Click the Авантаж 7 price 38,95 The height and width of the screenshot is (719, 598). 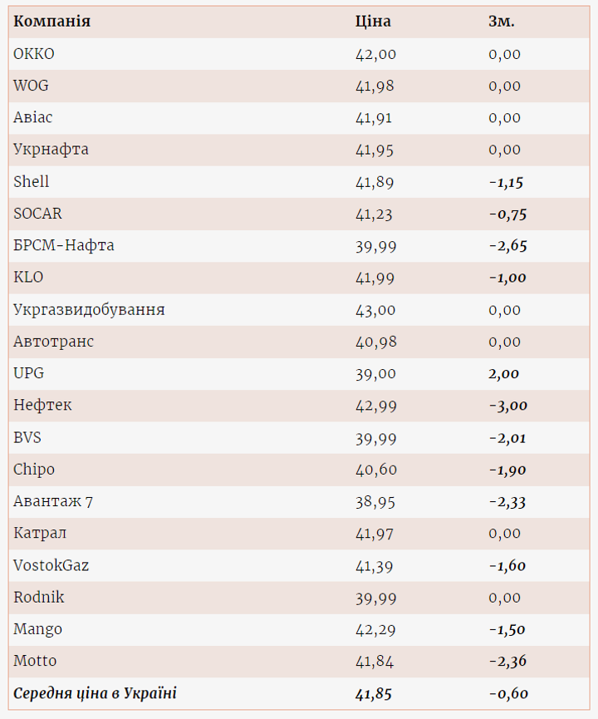[375, 501]
